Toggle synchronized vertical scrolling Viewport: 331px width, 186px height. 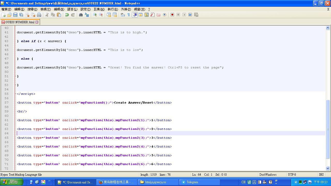[x=109, y=15]
